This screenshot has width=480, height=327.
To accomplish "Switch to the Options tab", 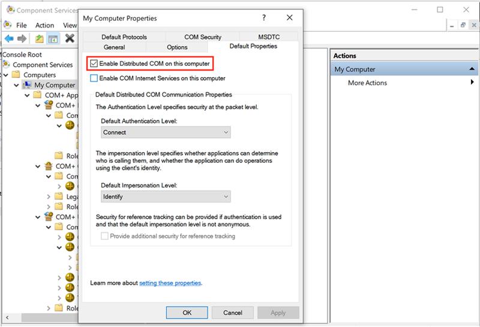I will tap(177, 47).
